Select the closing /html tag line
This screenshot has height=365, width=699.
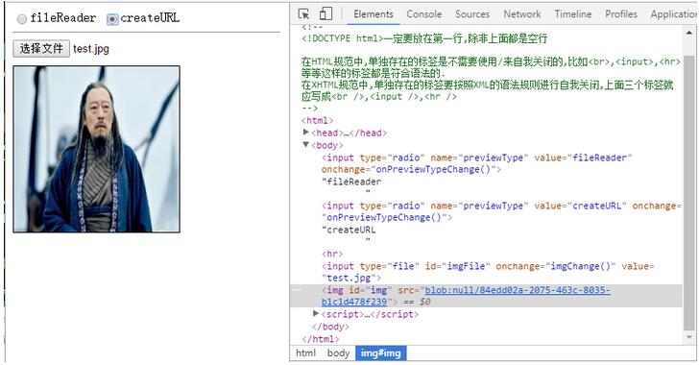[321, 339]
